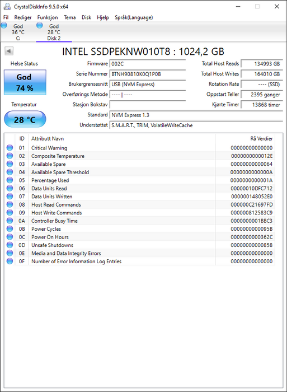Click the S.M.A.R.T., TRIM features field
The image size is (287, 392).
click(196, 125)
